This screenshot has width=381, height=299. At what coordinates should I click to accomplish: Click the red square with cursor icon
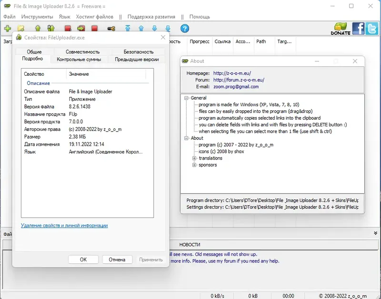click(68, 29)
